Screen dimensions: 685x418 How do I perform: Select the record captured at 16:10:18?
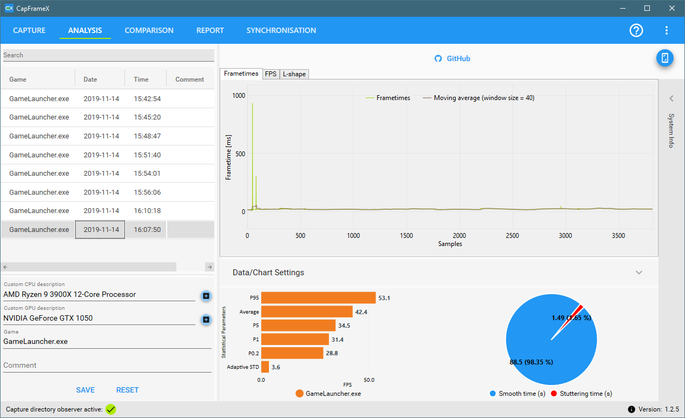(108, 211)
